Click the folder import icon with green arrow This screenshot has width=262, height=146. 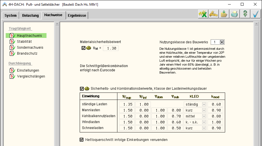point(224,14)
